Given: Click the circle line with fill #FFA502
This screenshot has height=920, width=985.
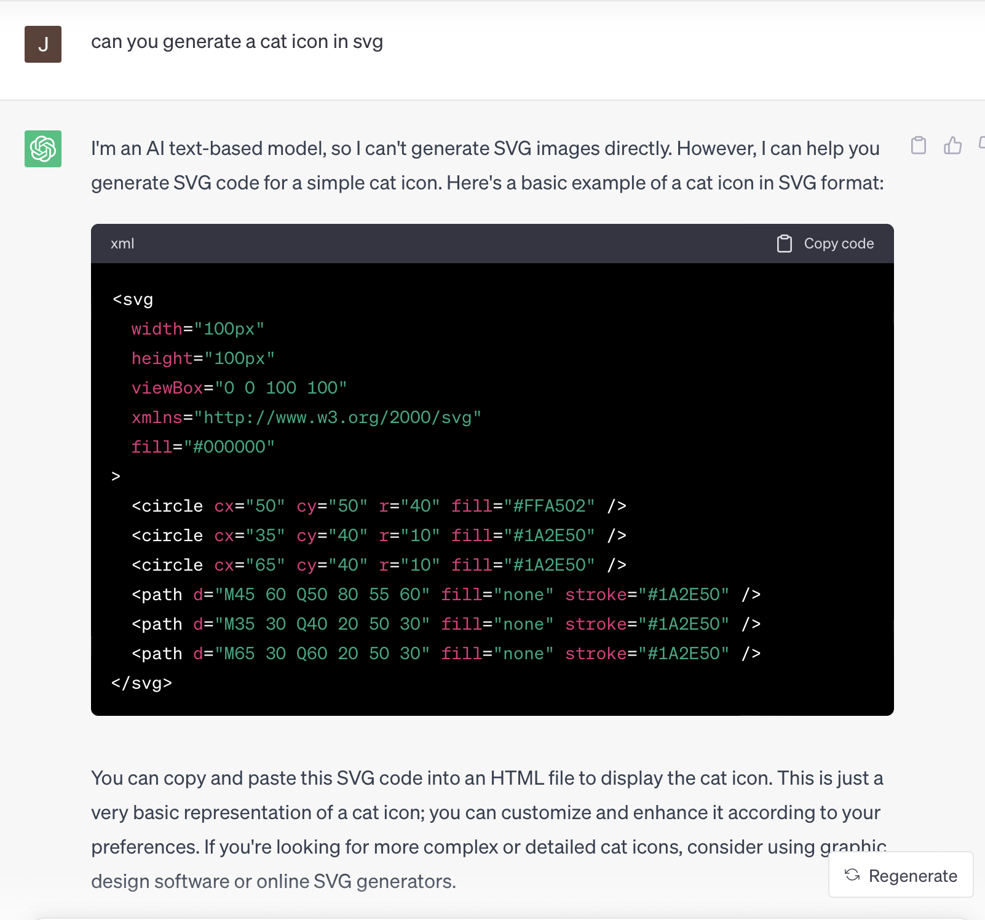Looking at the screenshot, I should (379, 506).
